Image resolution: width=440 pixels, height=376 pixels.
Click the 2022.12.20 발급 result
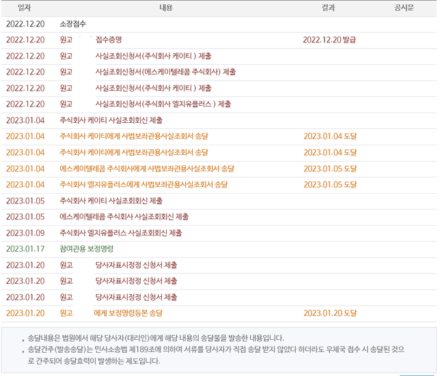tap(329, 40)
